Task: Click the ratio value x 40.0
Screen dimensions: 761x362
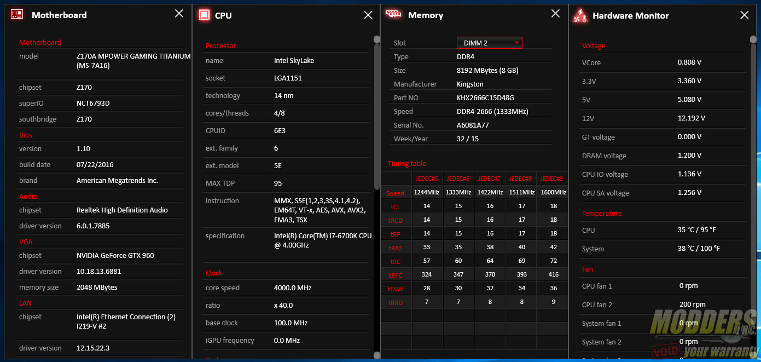Action: coord(283,305)
